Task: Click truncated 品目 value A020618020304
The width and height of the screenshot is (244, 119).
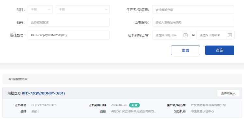Action: pyautogui.click(x=134, y=112)
